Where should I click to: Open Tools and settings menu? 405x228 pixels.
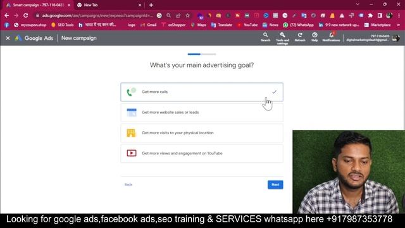click(x=283, y=38)
